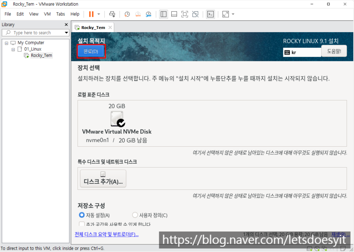The image size is (354, 252).
Task: Take a snapshot of this VM
Action: pyautogui.click(x=127, y=14)
